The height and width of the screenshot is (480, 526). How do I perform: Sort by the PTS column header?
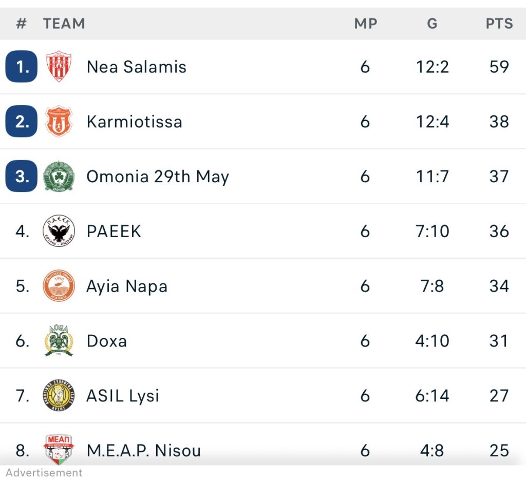499,24
